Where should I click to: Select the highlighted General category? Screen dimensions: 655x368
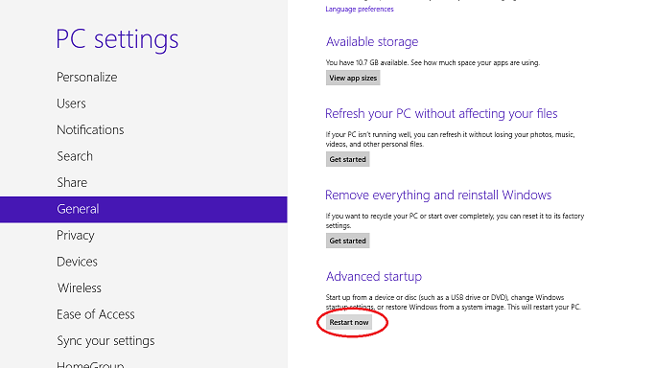point(143,209)
